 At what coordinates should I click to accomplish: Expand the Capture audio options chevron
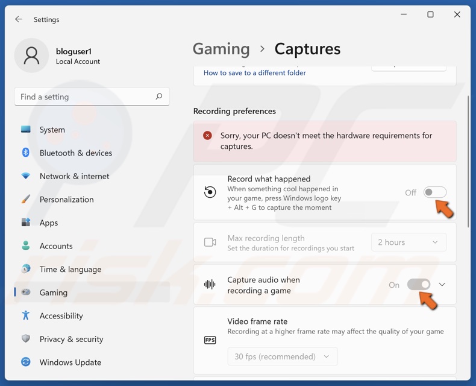[x=442, y=285]
